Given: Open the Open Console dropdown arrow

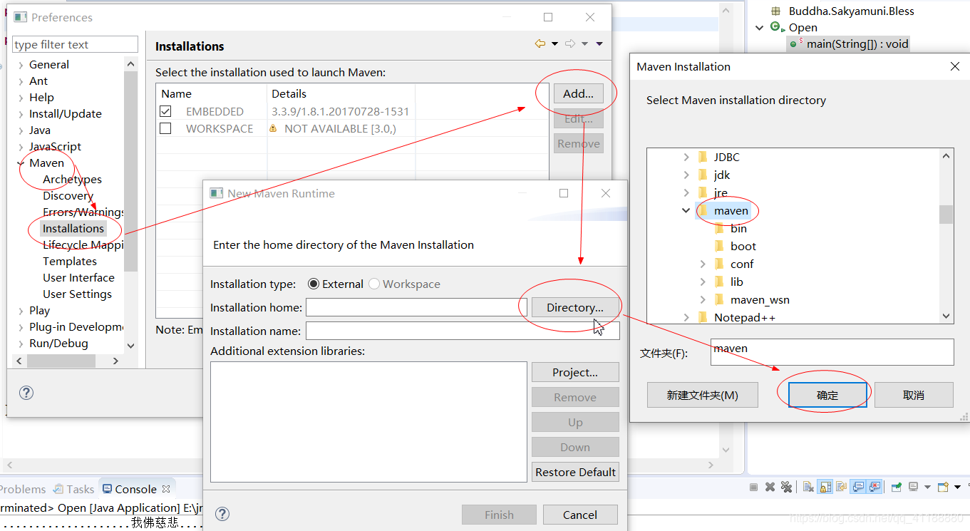Looking at the screenshot, I should coord(957,487).
